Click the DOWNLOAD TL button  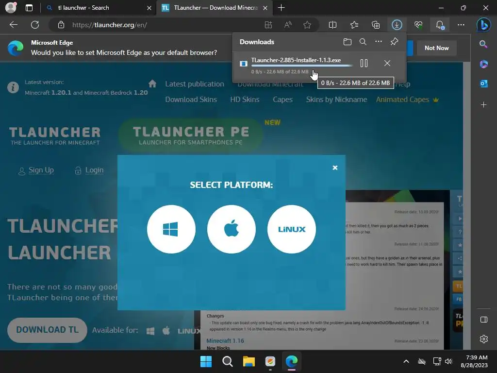[x=47, y=330]
